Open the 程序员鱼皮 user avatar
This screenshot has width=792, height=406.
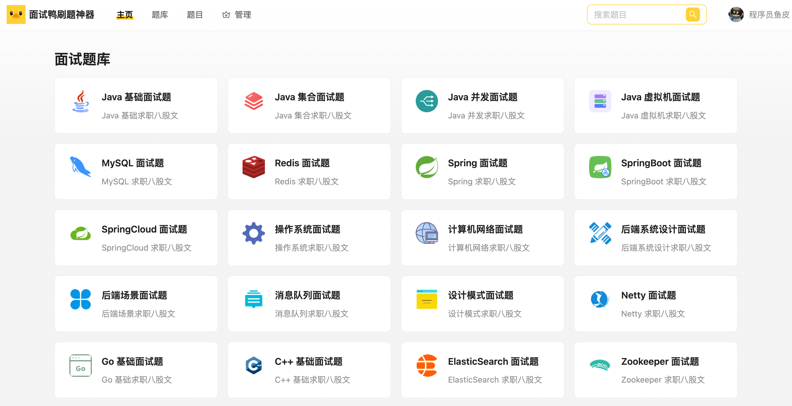736,14
